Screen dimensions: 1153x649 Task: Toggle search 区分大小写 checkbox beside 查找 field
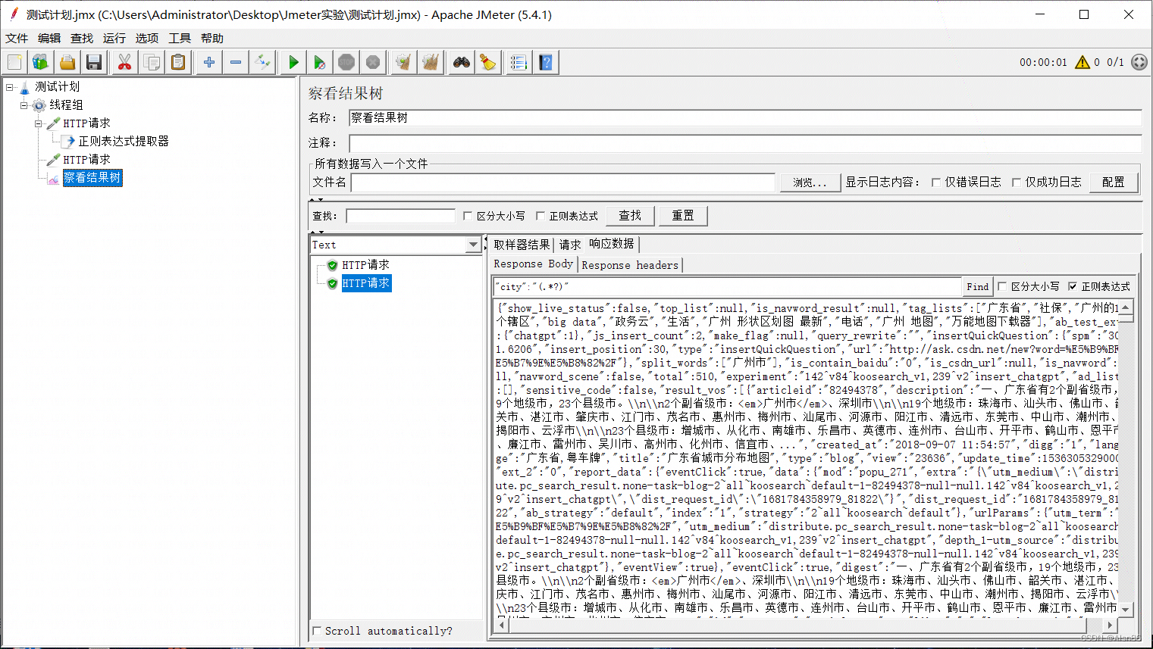(468, 216)
